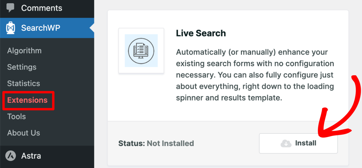Click the cloud download icon on Install
Screen dimensions: 362x168
286,143
